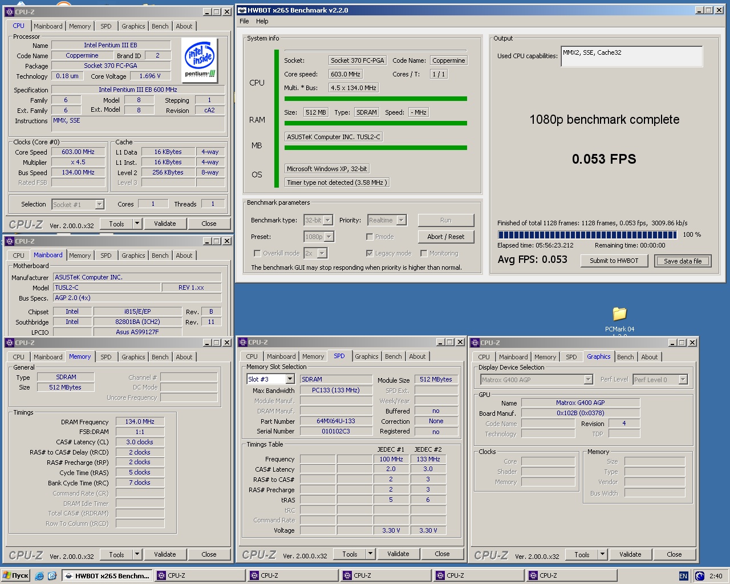This screenshot has width=730, height=584.
Task: Toggle the Legacy mode checkbox
Action: 370,253
